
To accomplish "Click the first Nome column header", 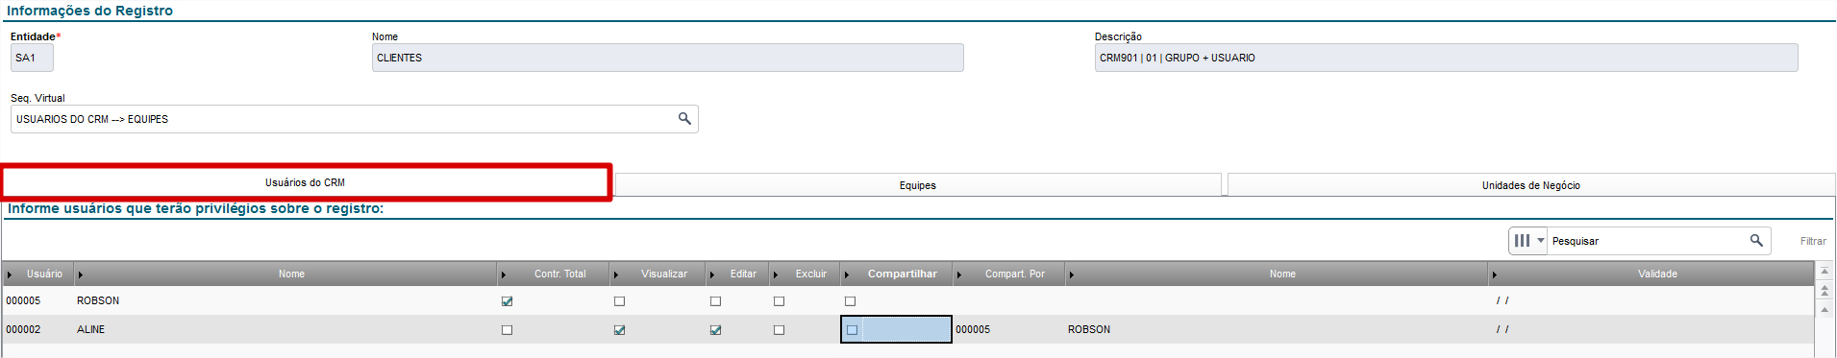I will (285, 274).
